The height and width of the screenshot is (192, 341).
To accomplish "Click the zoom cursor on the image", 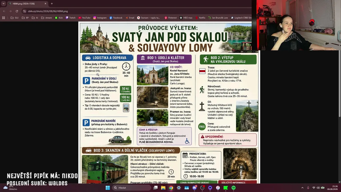I will pyautogui.click(x=98, y=75).
